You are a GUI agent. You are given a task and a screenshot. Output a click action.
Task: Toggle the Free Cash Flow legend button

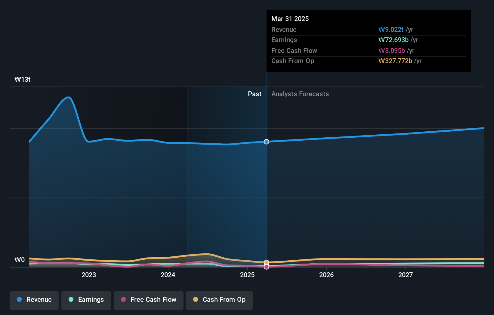pos(149,300)
